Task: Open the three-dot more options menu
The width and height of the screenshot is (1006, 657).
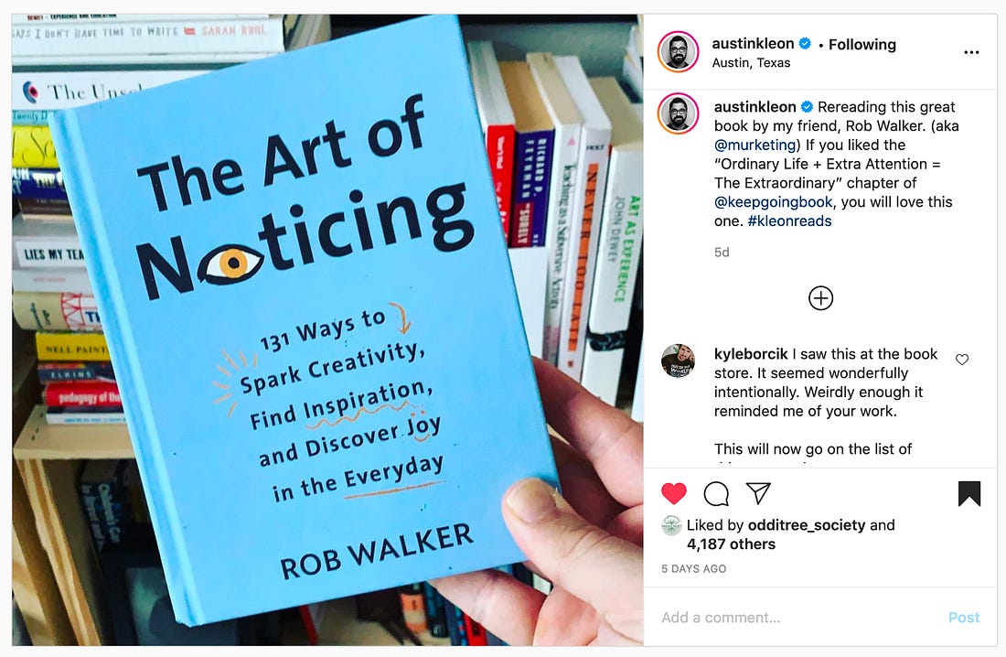Action: pos(971,52)
